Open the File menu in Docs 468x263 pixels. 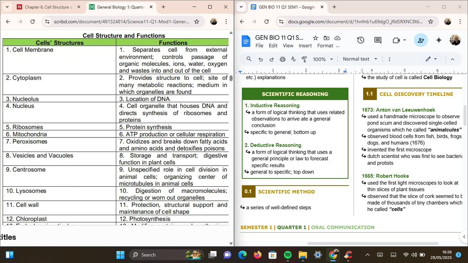(x=259, y=46)
